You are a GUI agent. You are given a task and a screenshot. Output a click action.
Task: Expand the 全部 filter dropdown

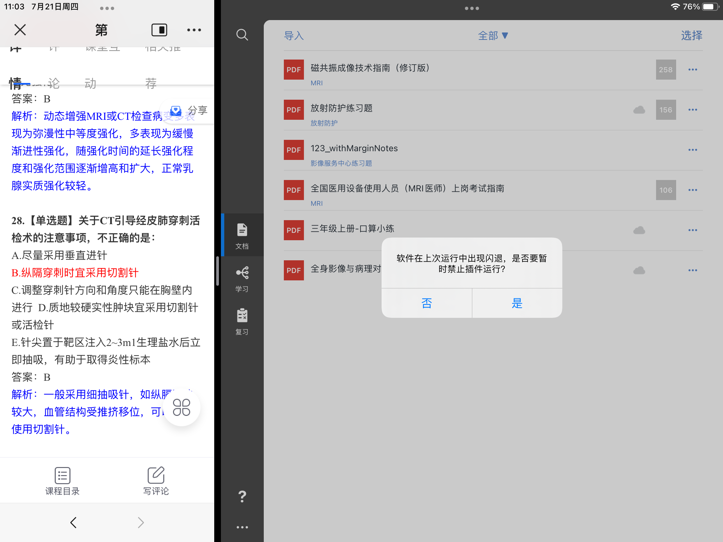[493, 35]
